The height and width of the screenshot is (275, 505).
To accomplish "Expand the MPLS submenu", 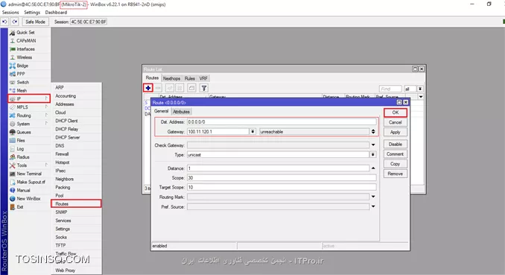I will (29, 107).
